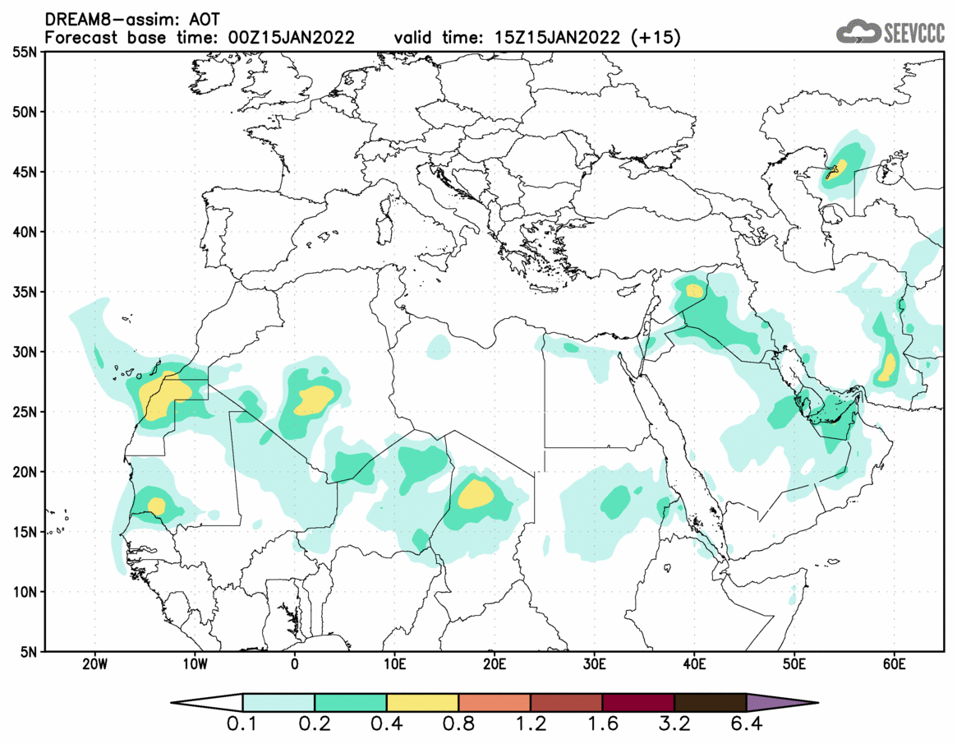The image size is (957, 744).
Task: Click the yellow AOT hotspot over Western Sahara
Action: [x=162, y=395]
